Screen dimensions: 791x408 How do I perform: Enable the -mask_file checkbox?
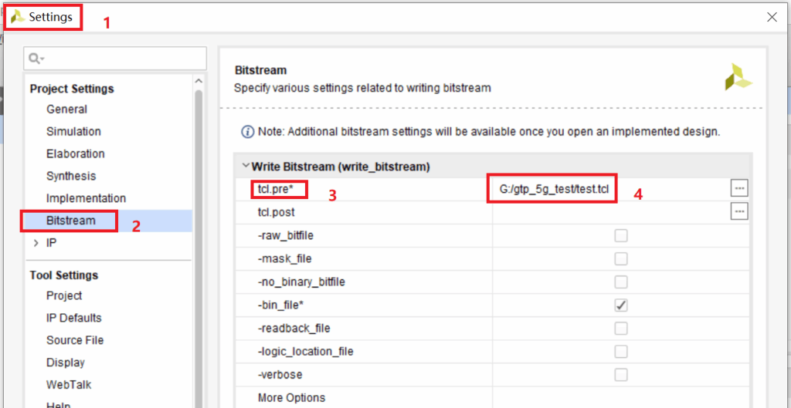(620, 258)
